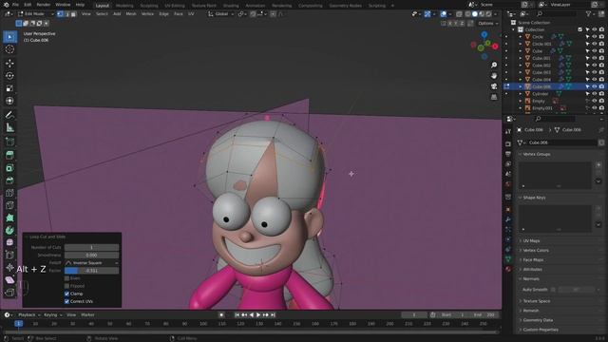This screenshot has width=608, height=342.
Task: Open the File menu
Action: click(x=15, y=5)
